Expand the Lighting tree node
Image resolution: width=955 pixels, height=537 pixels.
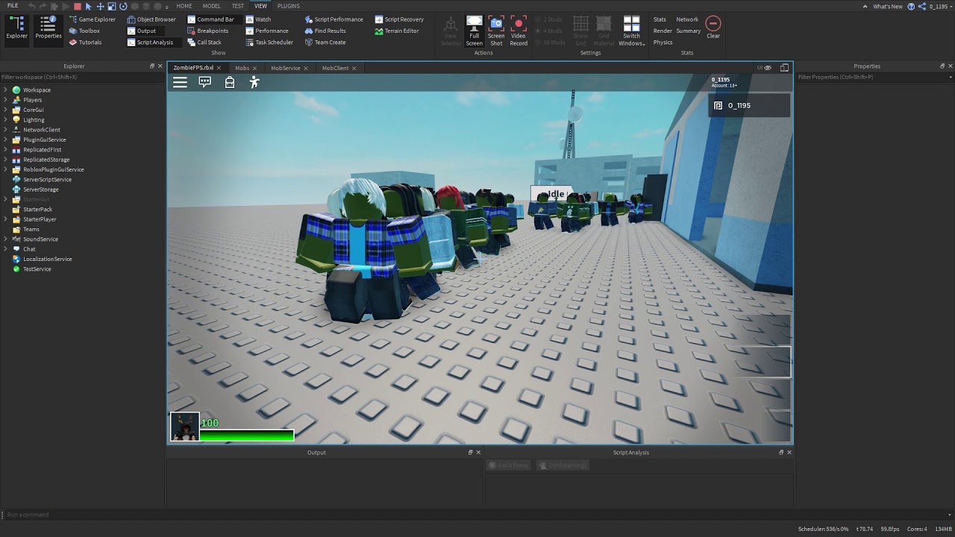(6, 119)
